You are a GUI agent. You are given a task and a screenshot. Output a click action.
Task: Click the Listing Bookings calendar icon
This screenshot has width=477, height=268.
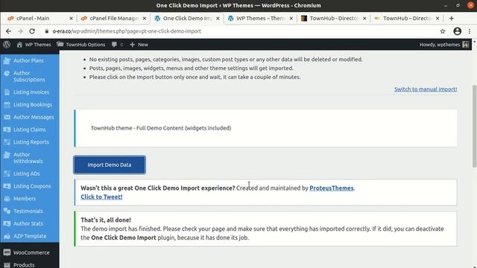[x=7, y=105]
